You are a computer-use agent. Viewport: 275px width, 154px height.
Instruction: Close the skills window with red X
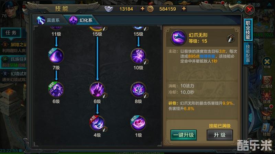coord(250,10)
